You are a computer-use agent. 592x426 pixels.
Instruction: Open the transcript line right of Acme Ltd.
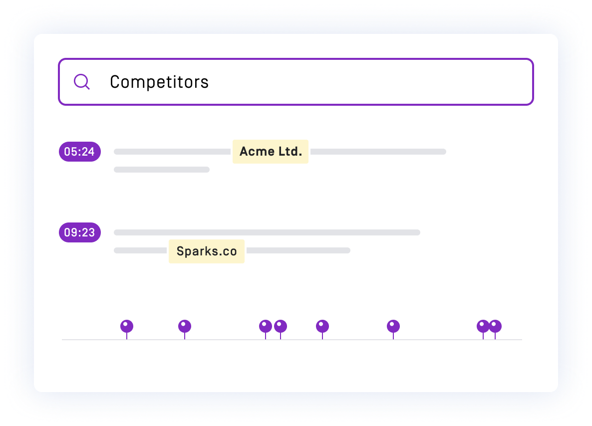click(378, 152)
